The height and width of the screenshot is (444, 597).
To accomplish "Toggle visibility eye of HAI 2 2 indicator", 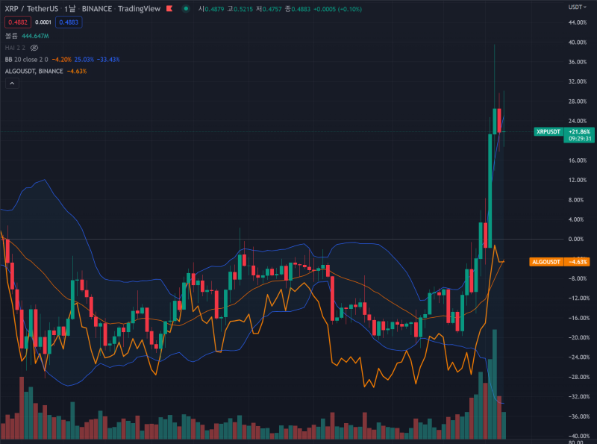I will pyautogui.click(x=34, y=48).
